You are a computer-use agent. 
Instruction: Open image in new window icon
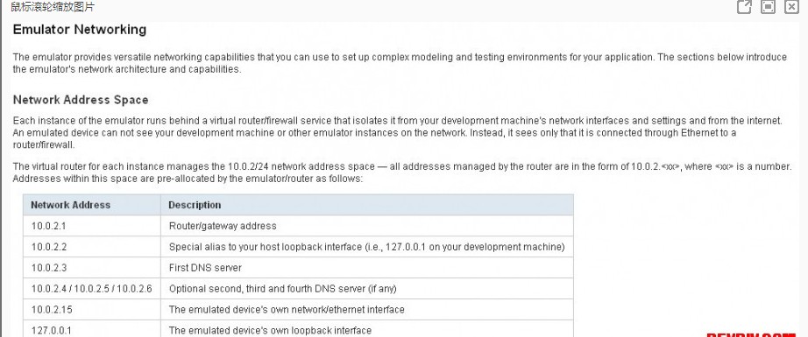(x=743, y=7)
